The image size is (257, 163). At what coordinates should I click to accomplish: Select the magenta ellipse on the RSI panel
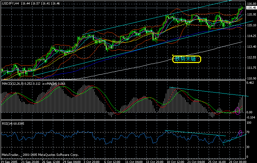click(240, 133)
